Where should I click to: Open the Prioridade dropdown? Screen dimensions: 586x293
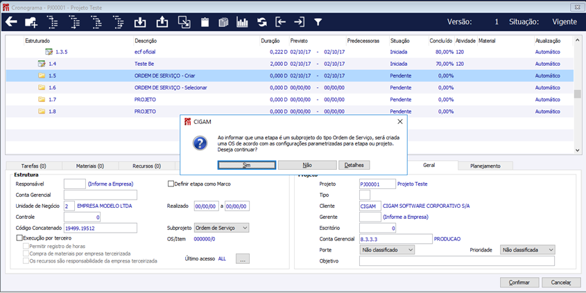click(x=526, y=249)
